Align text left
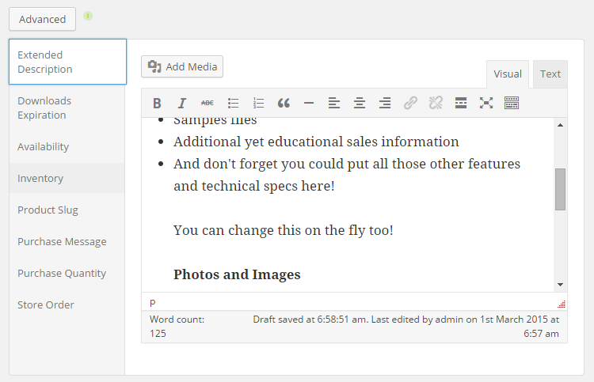The image size is (594, 382). click(334, 103)
